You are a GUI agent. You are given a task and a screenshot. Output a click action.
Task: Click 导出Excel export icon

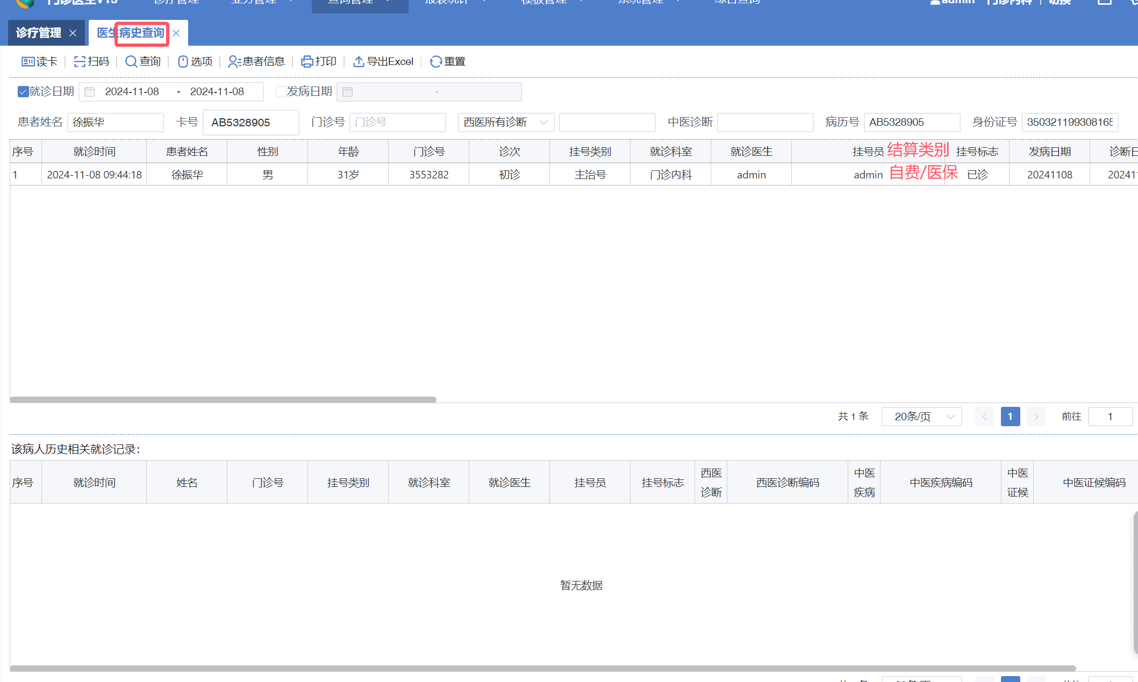click(x=359, y=62)
